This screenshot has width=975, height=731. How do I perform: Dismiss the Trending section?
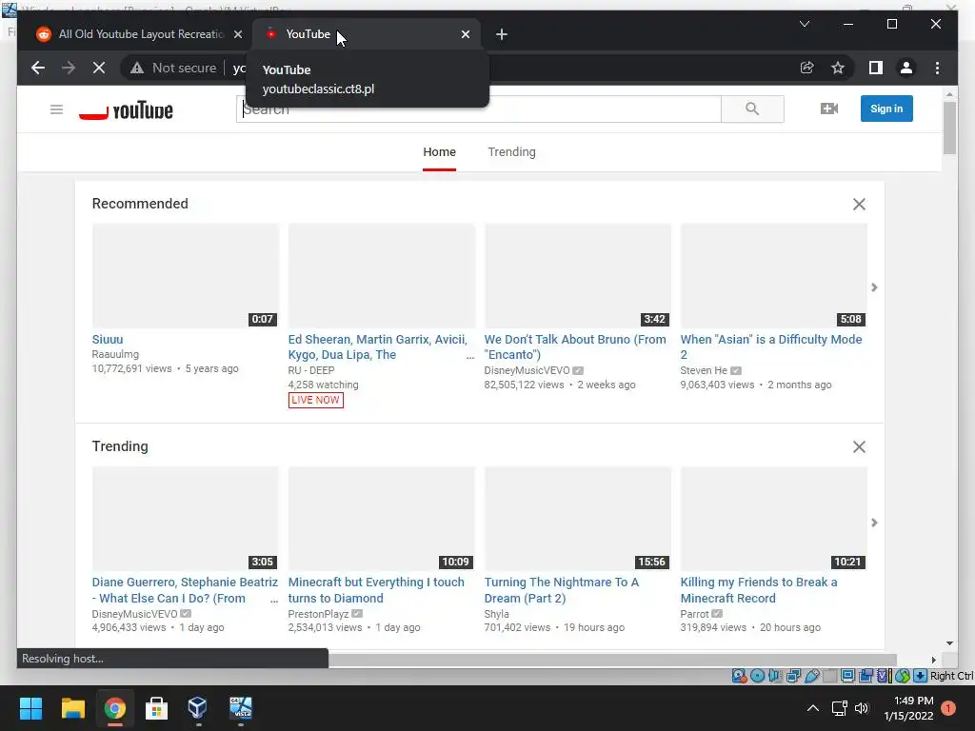point(860,447)
